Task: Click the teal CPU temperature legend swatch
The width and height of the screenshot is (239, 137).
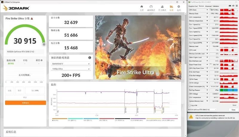Action: (75, 118)
